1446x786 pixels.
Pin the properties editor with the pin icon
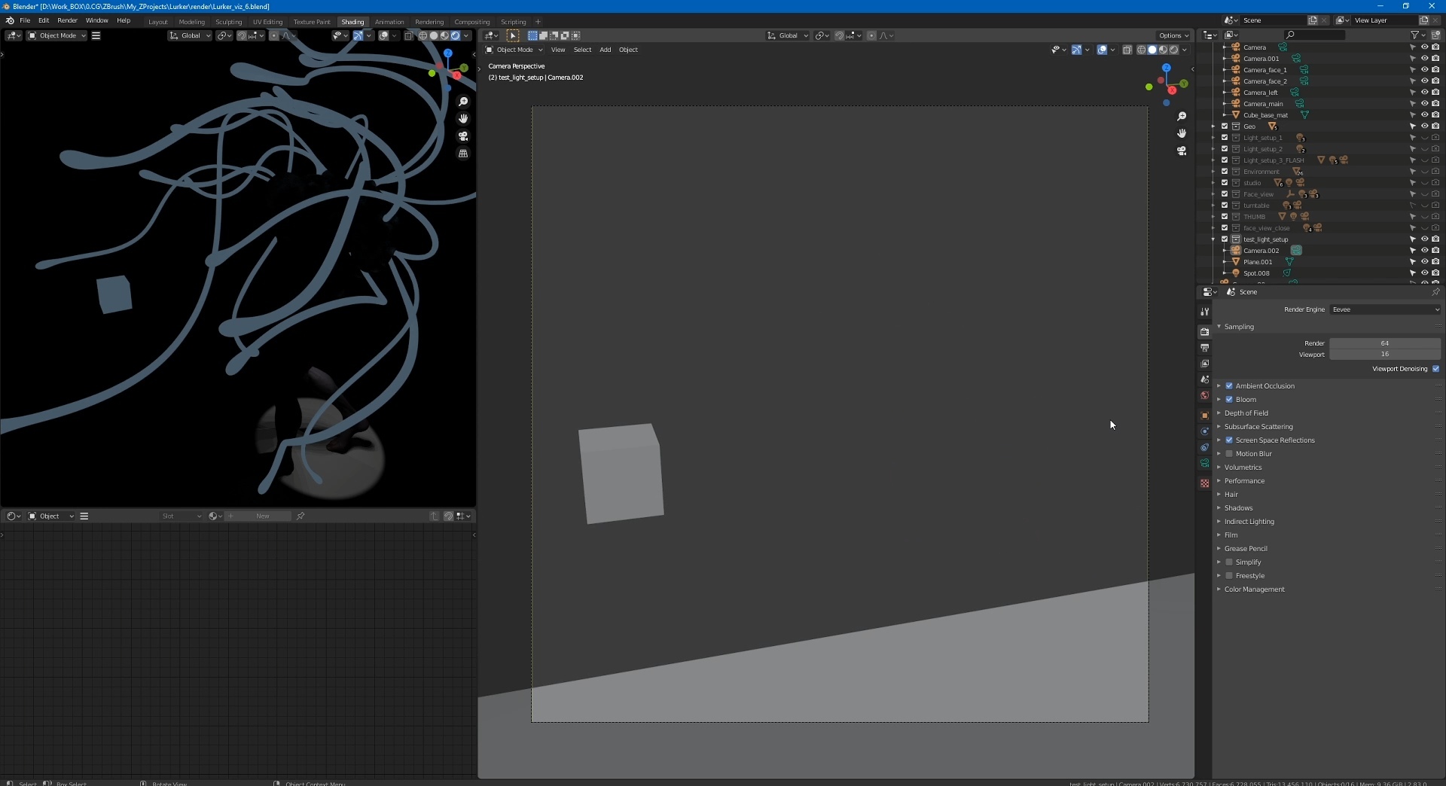1435,292
